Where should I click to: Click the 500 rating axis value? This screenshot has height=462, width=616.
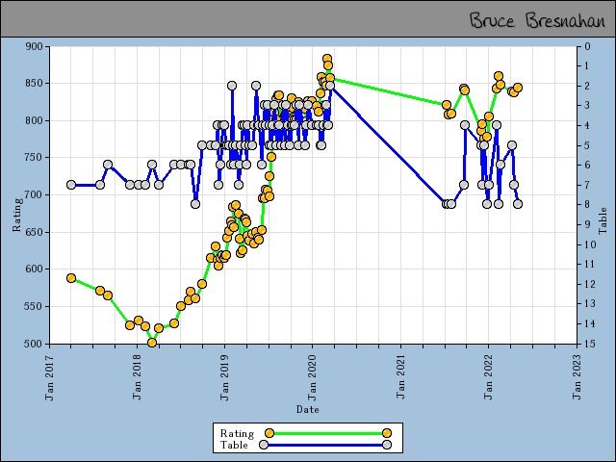(34, 344)
